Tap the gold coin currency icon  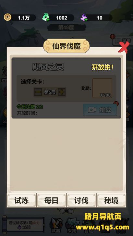click(7, 17)
